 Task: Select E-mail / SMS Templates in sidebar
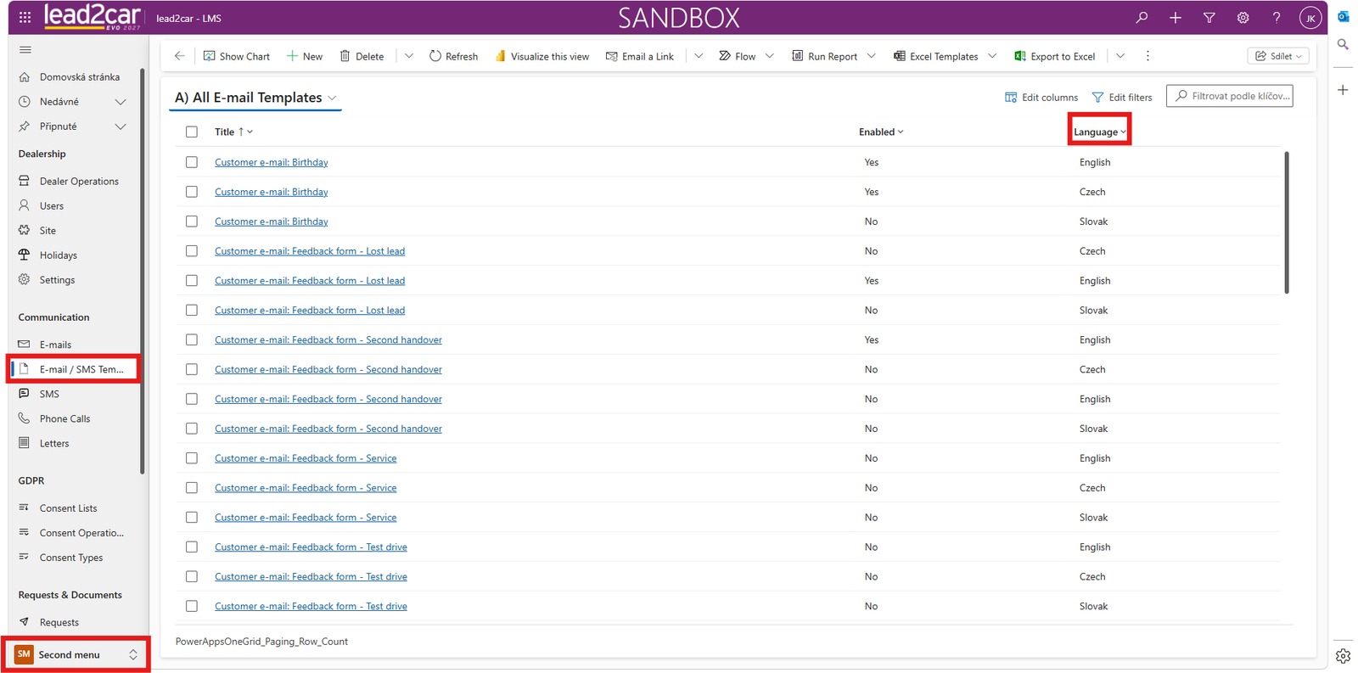(74, 369)
